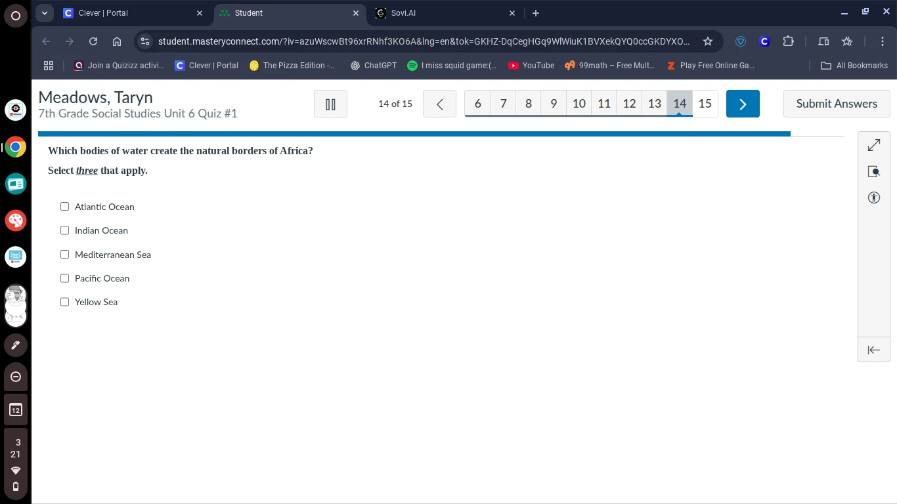Select the Mediterranean Sea checkbox
This screenshot has height=504, width=897.
(64, 255)
